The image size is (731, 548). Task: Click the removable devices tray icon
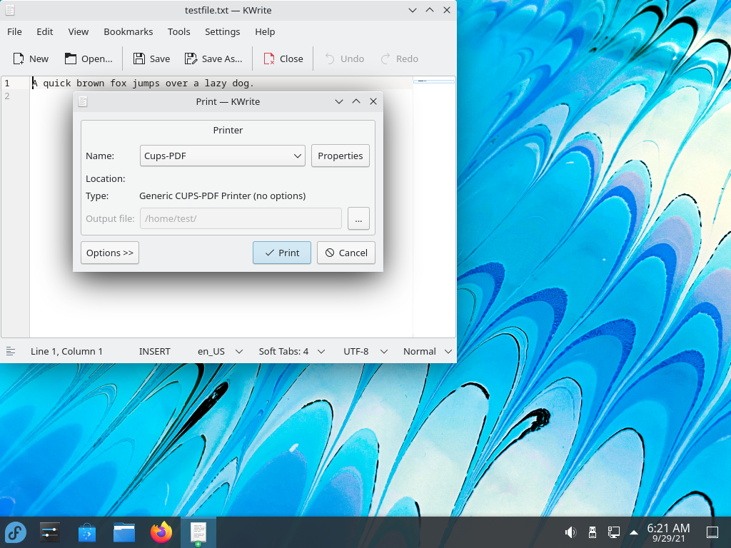[x=593, y=532]
